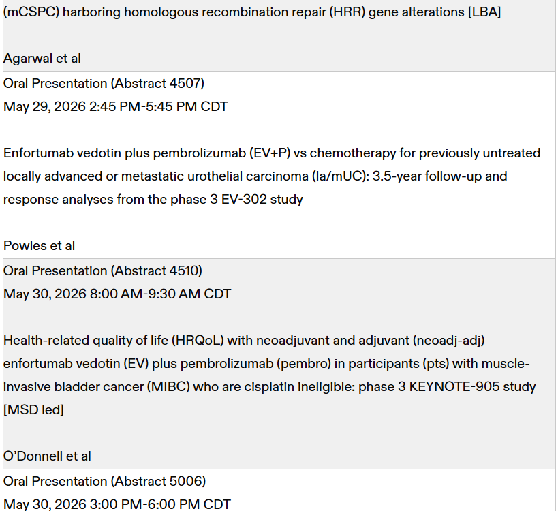The width and height of the screenshot is (558, 511).
Task: Click the "[LBA]" tag
Action: [x=484, y=12]
